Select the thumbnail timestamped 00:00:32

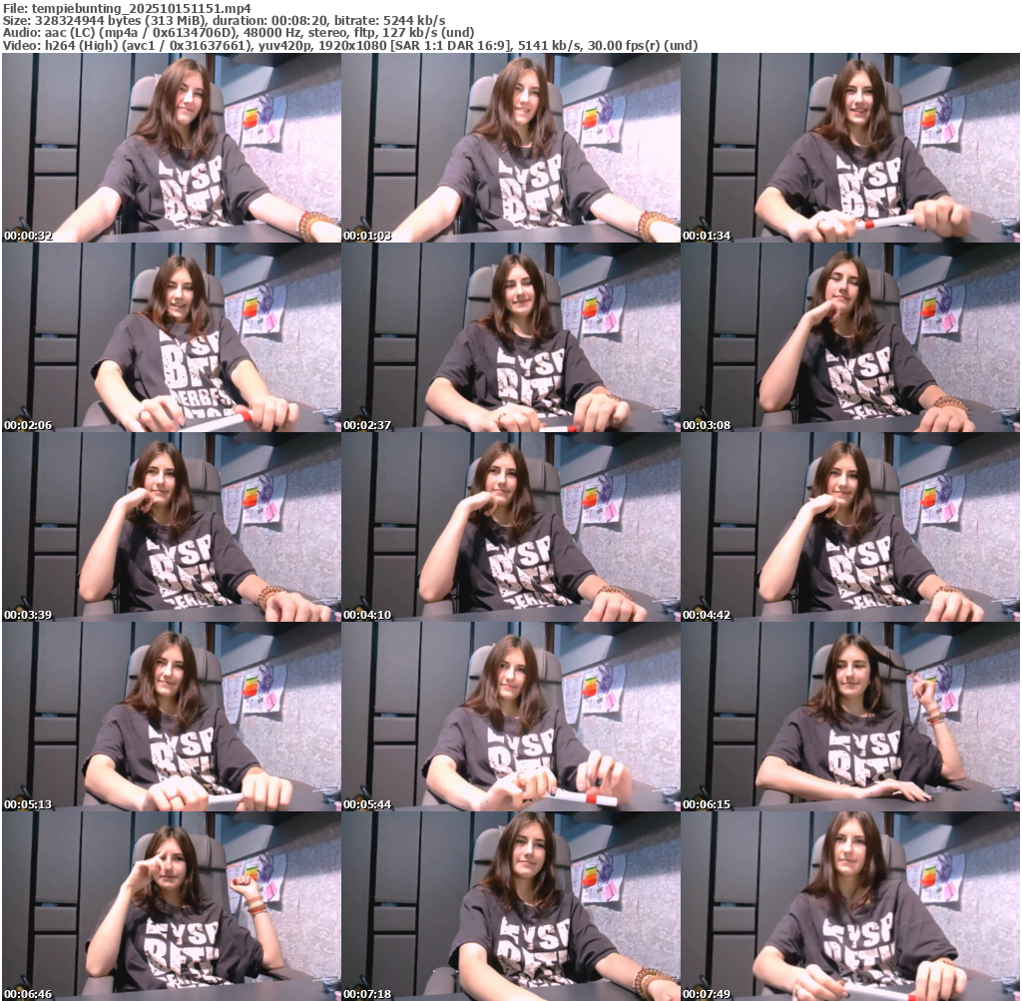point(171,148)
